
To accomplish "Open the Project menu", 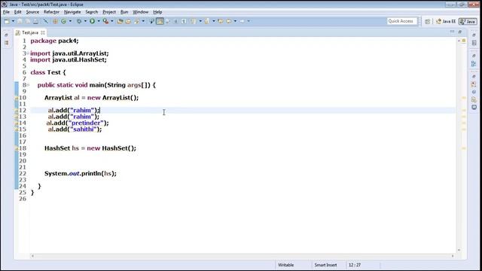I will [x=109, y=12].
